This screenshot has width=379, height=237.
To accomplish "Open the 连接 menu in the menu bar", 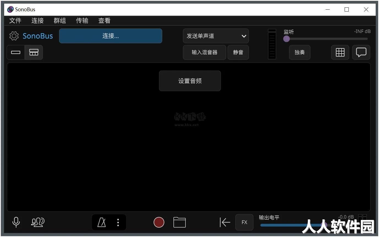I will tap(37, 21).
